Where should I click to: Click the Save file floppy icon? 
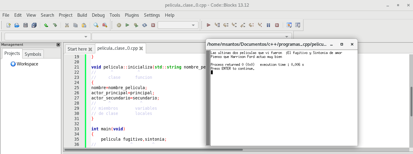pyautogui.click(x=26, y=25)
